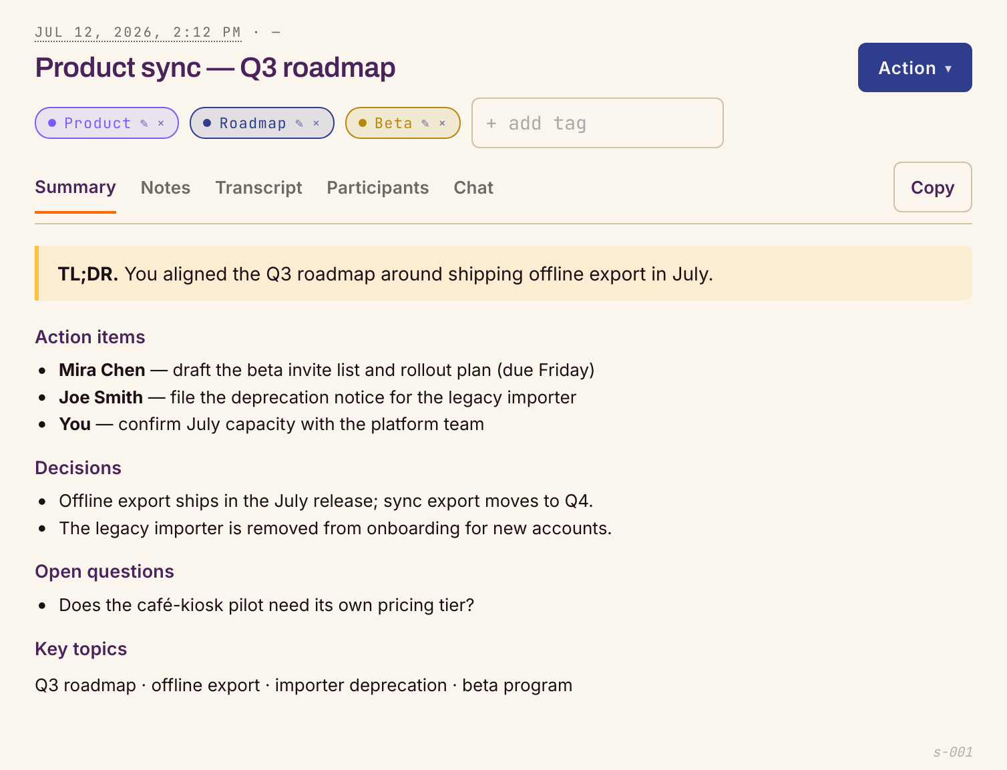The image size is (1007, 770).
Task: Focus the add tag input field
Action: coord(598,123)
